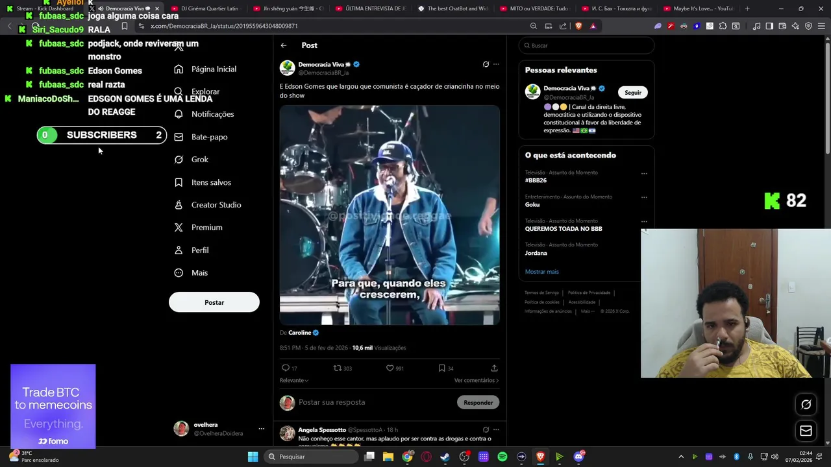Image resolution: width=831 pixels, height=467 pixels.
Task: Open Grok from the sidebar
Action: [192, 160]
